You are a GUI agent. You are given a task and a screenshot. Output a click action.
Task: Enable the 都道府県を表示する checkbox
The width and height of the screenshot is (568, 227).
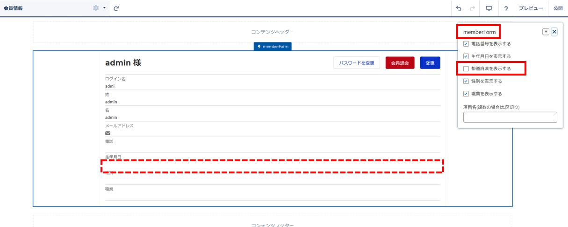[x=466, y=69]
